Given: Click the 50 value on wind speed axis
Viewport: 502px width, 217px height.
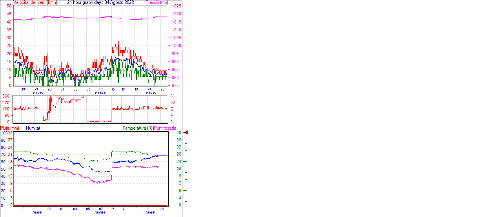Looking at the screenshot, I should (9, 6).
